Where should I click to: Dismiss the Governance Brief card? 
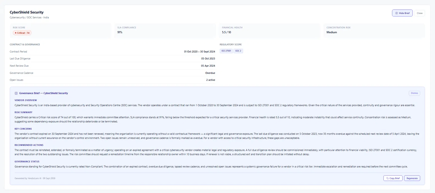pos(414,93)
